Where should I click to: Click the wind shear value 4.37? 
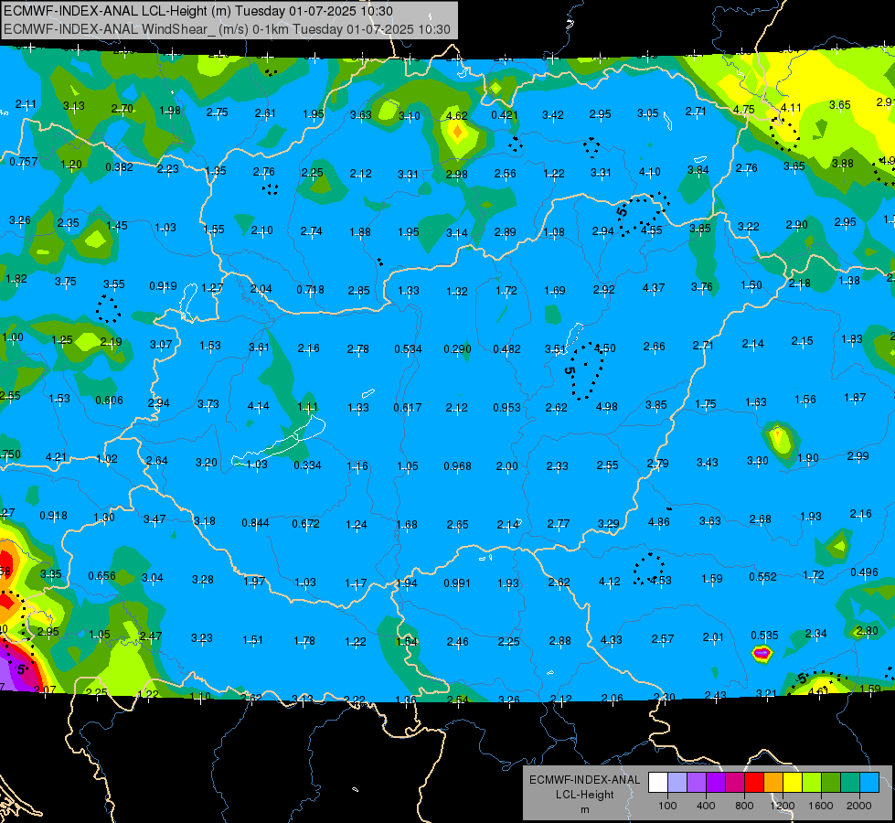click(654, 288)
